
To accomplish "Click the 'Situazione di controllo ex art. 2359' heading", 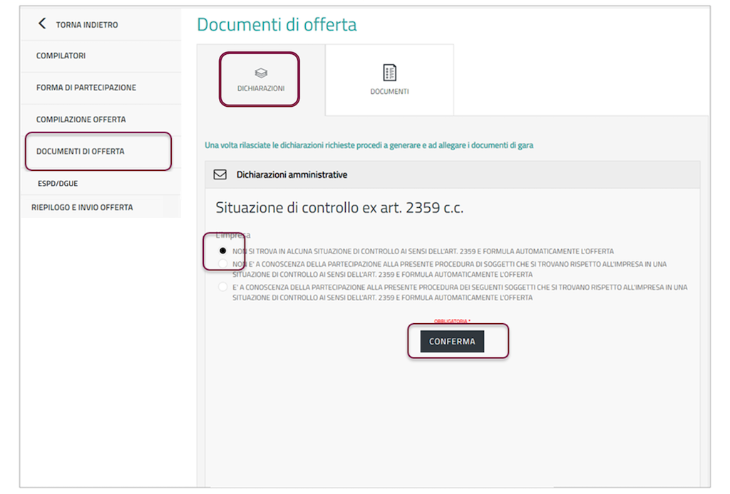I will pyautogui.click(x=339, y=208).
